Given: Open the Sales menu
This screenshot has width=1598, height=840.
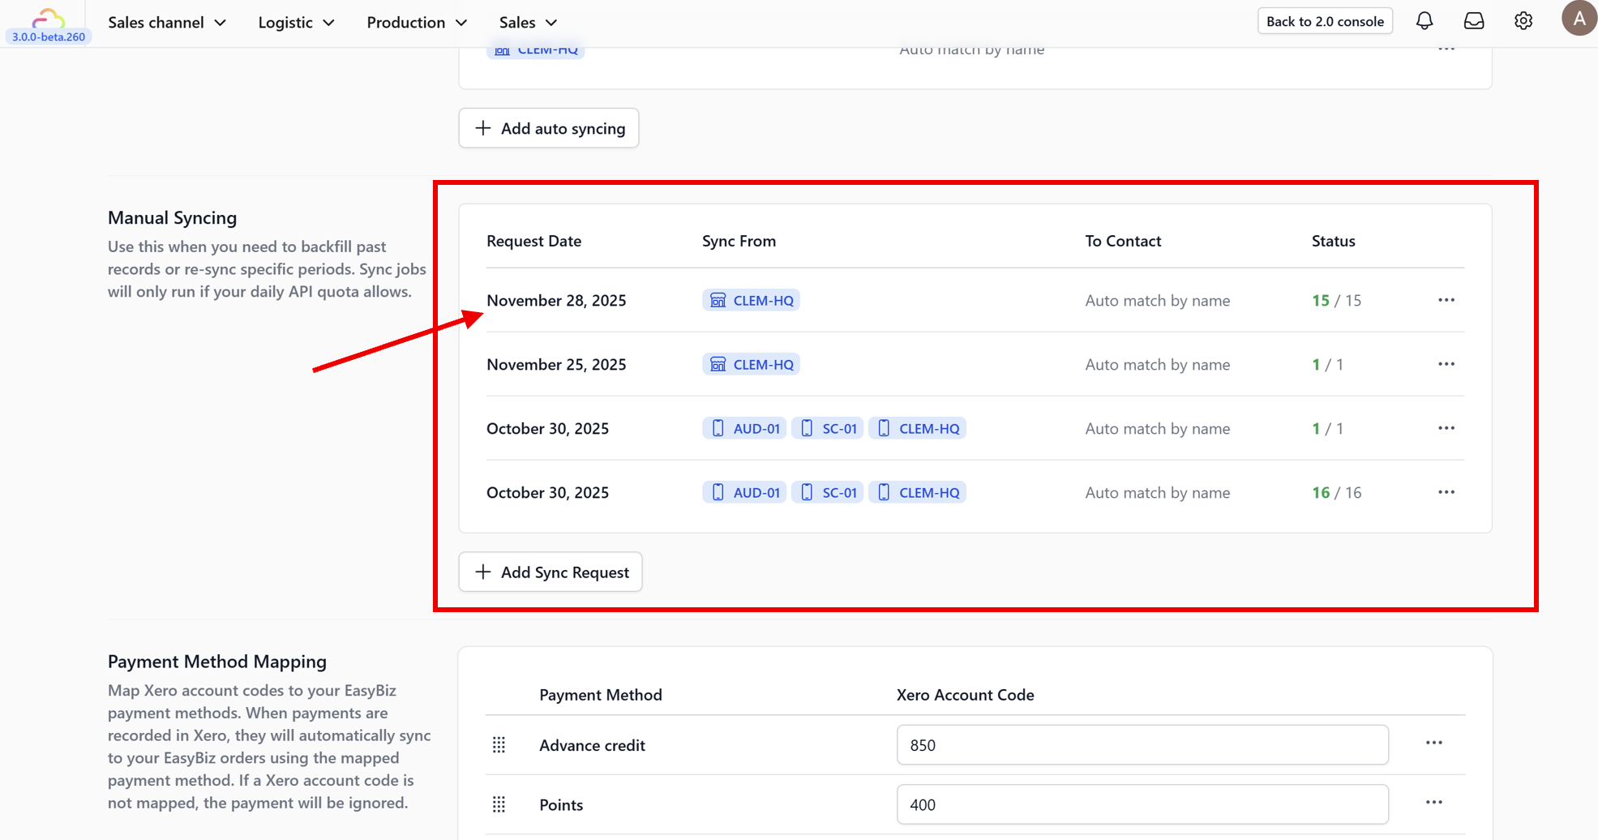Looking at the screenshot, I should (528, 23).
